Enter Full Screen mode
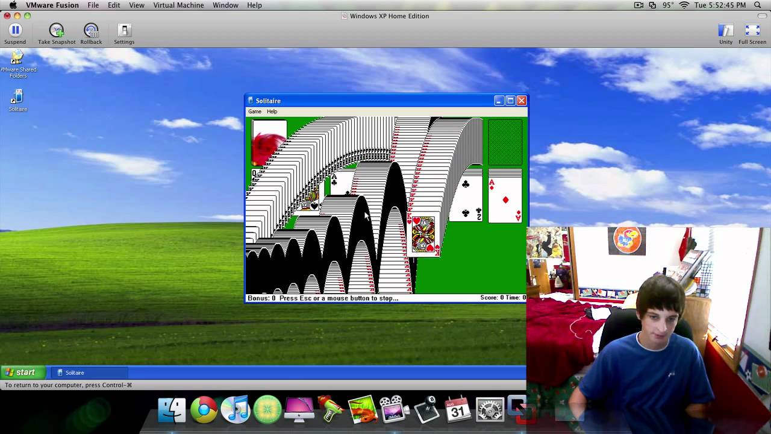 point(752,34)
